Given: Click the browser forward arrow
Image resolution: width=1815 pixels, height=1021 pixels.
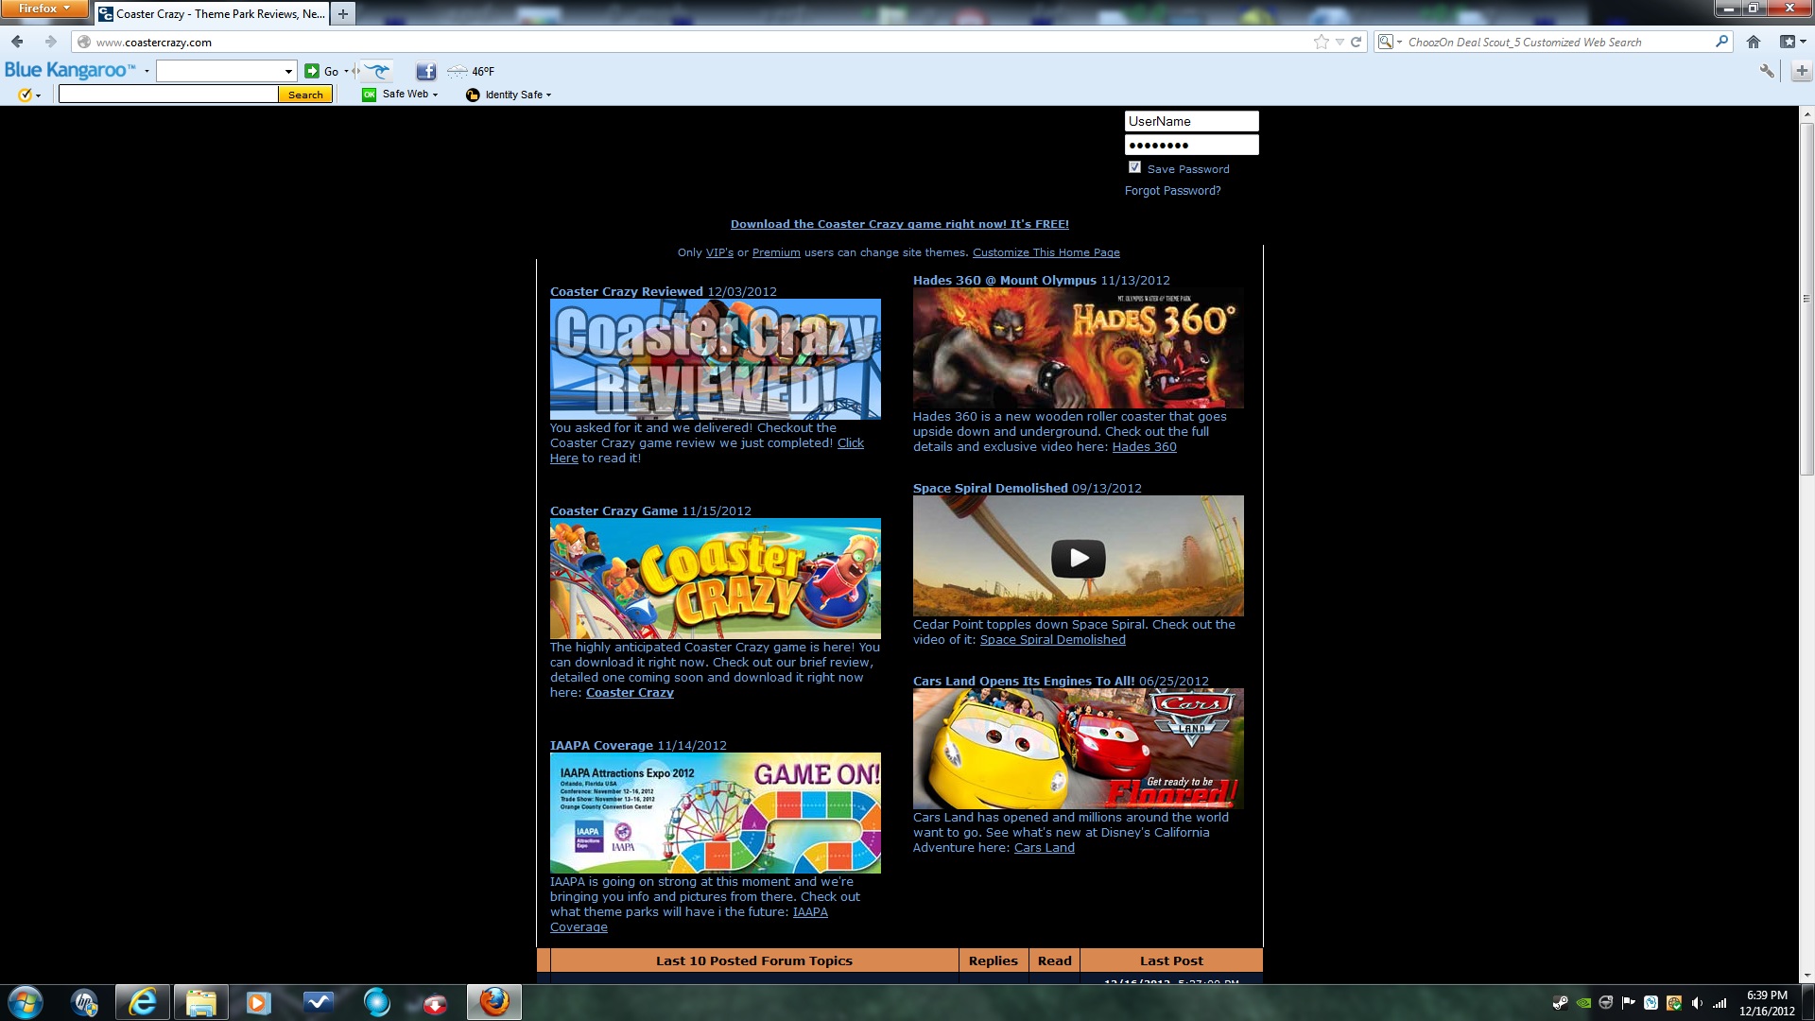Looking at the screenshot, I should [x=51, y=42].
